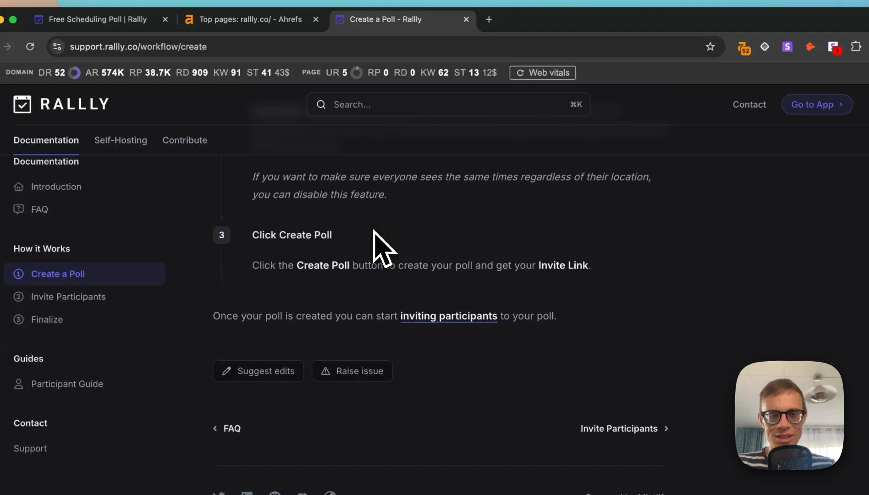Open the Extensions puzzle-piece menu
869x495 pixels.
pyautogui.click(x=855, y=46)
